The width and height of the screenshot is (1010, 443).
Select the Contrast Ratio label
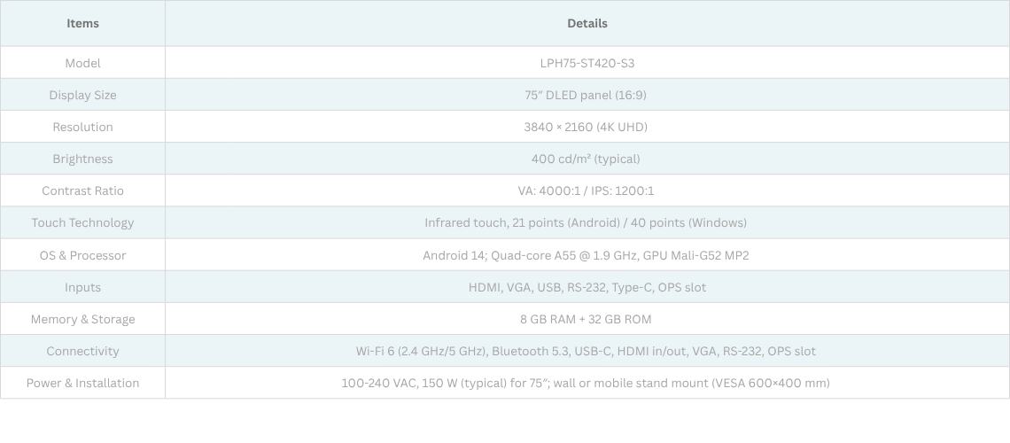(x=82, y=190)
